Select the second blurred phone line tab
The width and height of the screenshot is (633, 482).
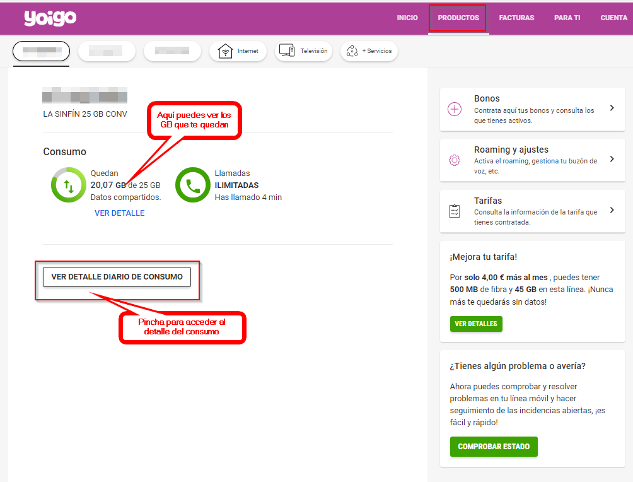pos(107,51)
